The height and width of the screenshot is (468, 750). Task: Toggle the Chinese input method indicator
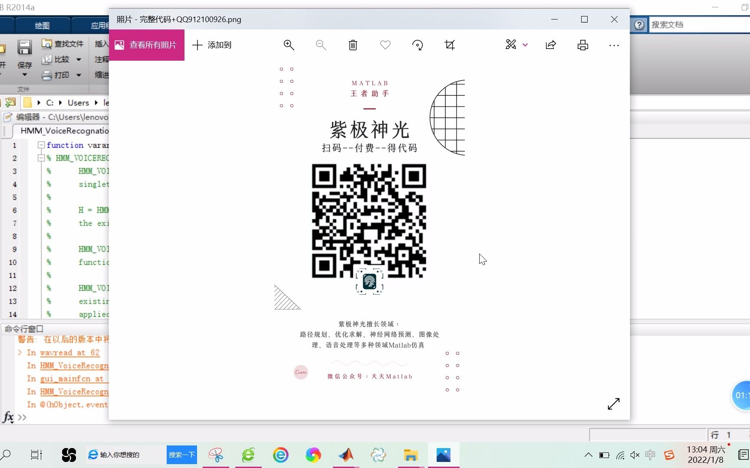pos(650,455)
